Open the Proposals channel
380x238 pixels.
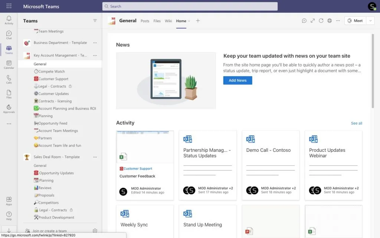click(46, 195)
